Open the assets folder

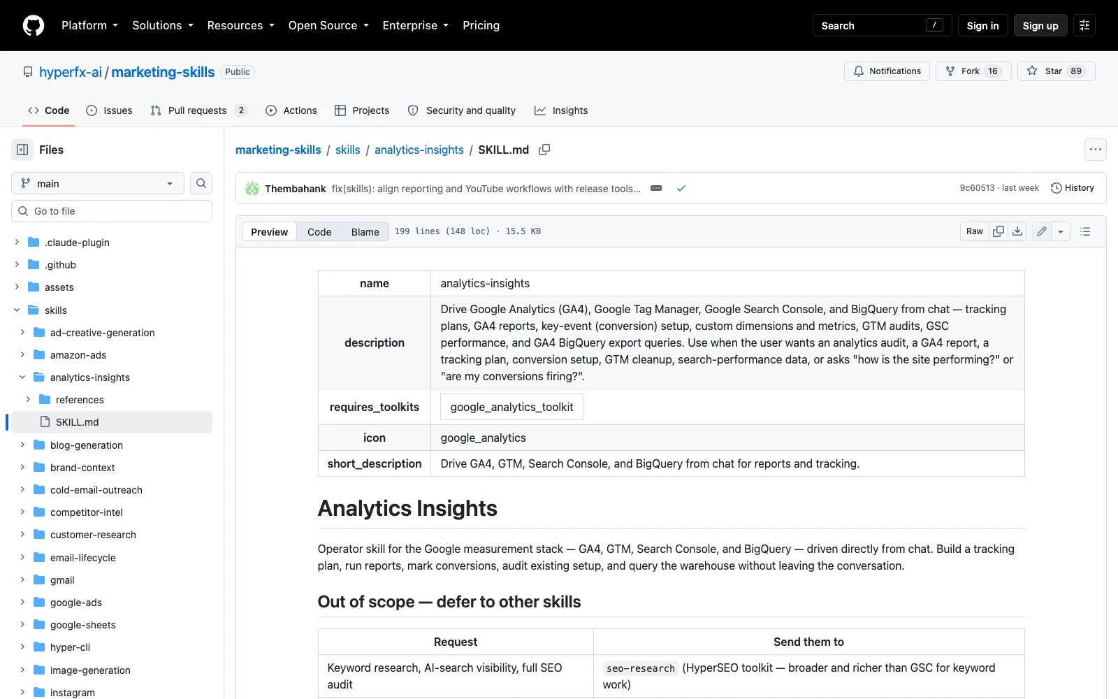[59, 287]
